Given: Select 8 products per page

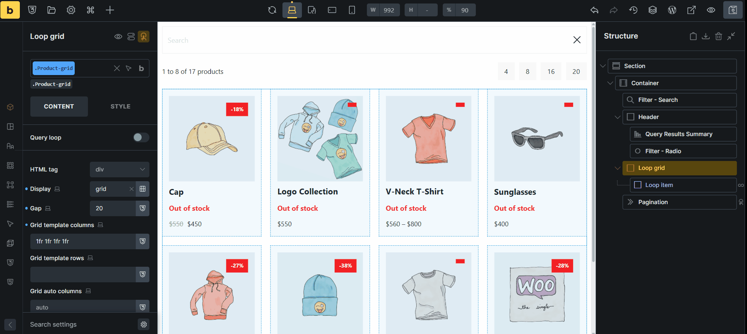Looking at the screenshot, I should point(528,72).
